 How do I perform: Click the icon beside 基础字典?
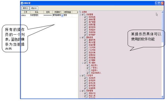[x=87, y=40]
